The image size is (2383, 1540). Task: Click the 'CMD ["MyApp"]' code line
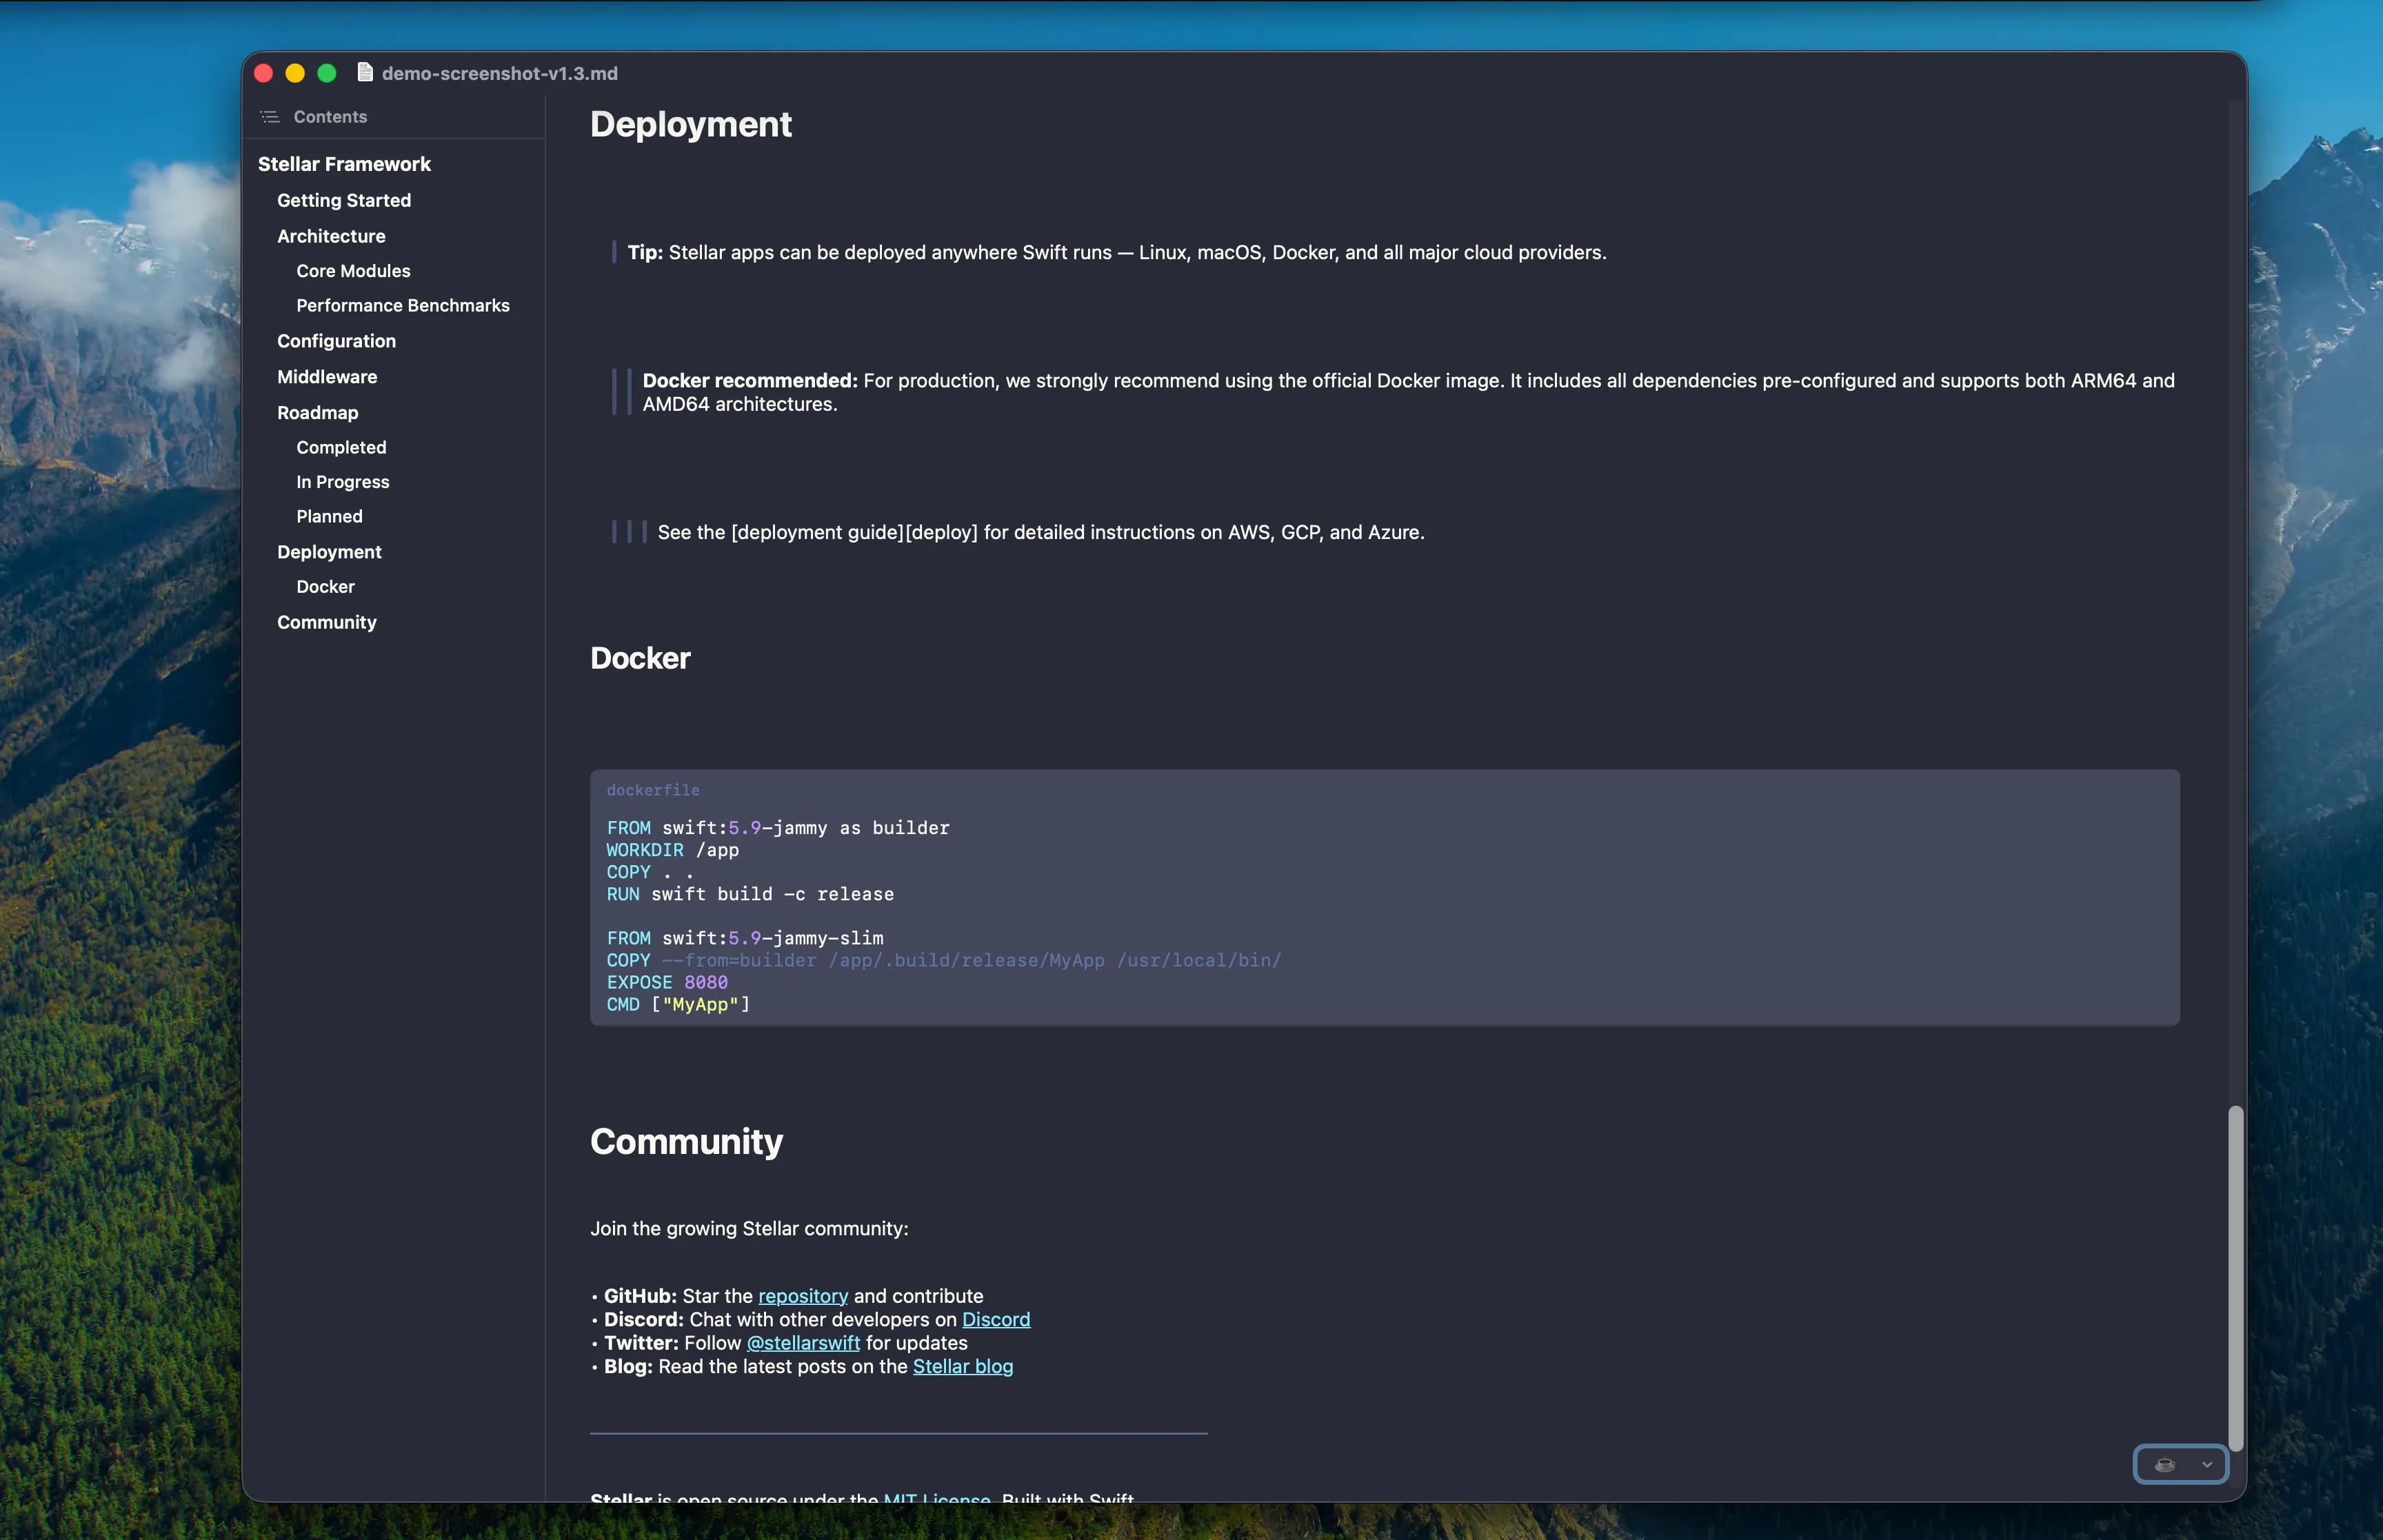pos(678,1004)
